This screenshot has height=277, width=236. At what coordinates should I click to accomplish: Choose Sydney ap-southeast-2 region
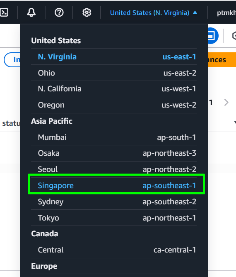tap(114, 202)
